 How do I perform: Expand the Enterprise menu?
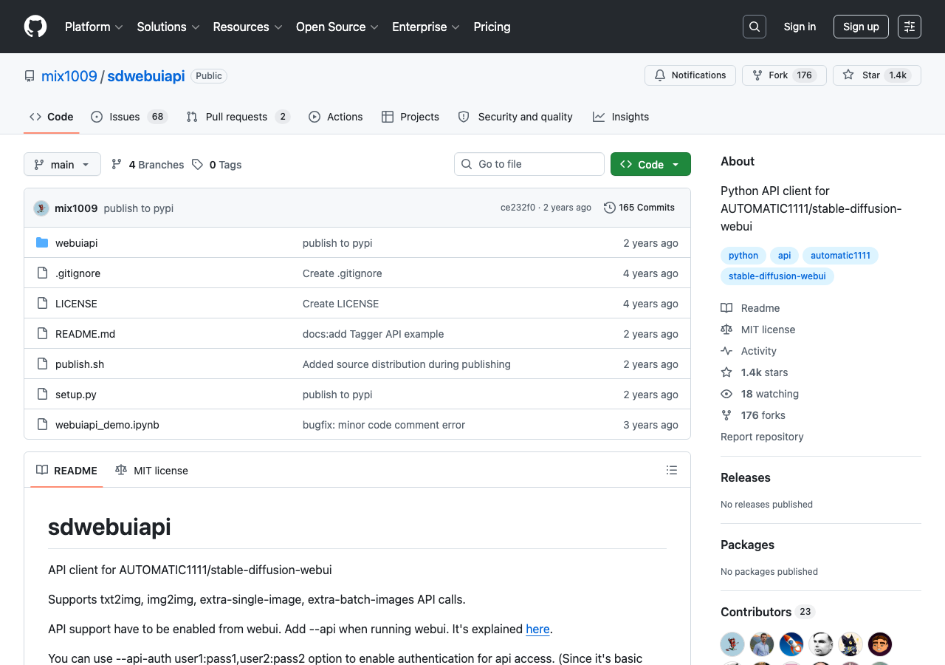coord(426,27)
